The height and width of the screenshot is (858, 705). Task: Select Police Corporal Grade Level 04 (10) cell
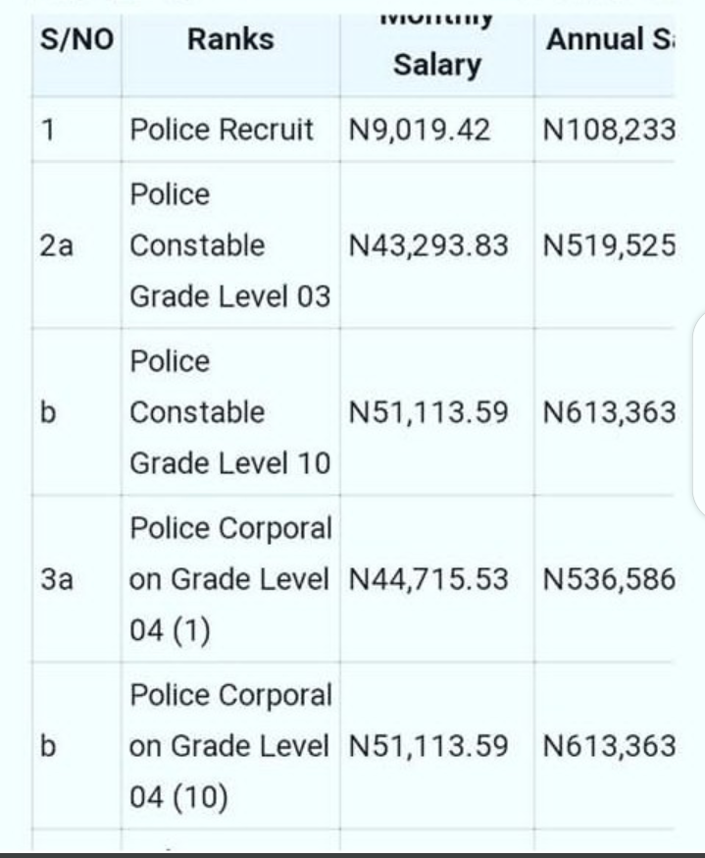click(x=230, y=746)
